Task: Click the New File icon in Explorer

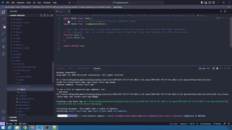Action: [x=41, y=16]
